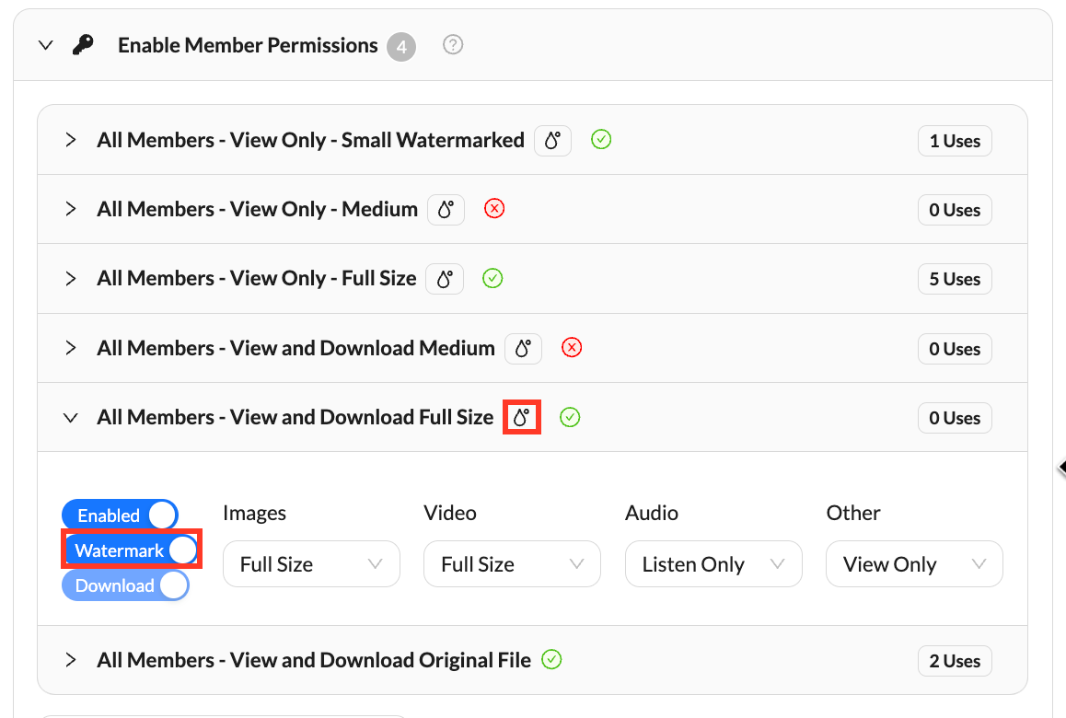Click green check icon on Original File row
The height and width of the screenshot is (718, 1066).
(551, 659)
